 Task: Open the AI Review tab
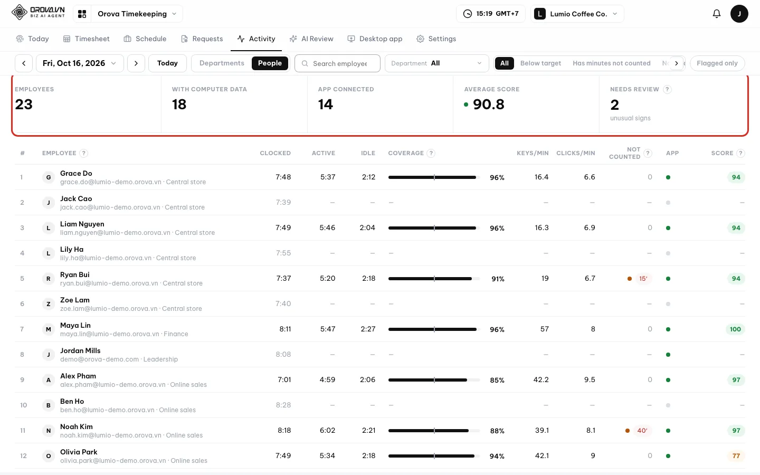coord(311,39)
